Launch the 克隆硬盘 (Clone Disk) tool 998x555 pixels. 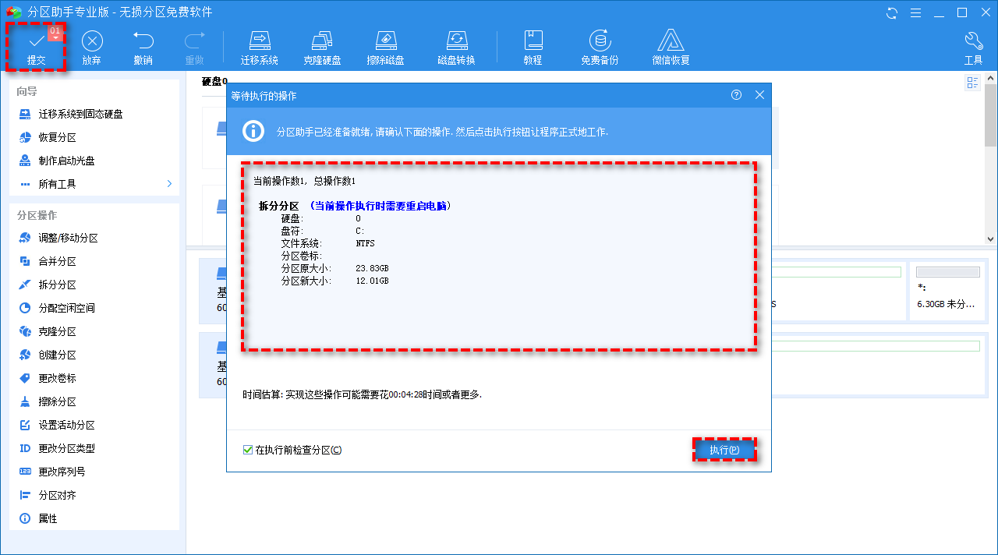323,45
